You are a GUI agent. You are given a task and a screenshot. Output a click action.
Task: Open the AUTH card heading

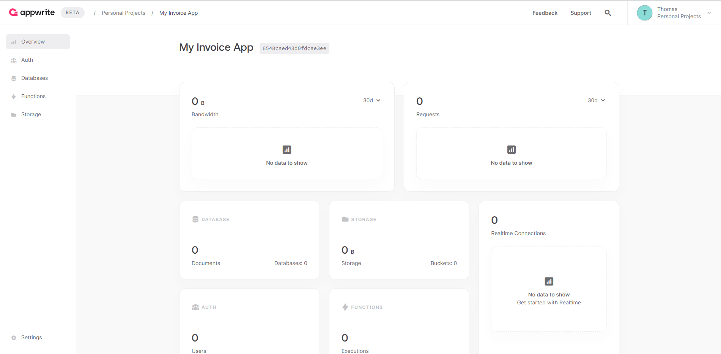click(209, 307)
